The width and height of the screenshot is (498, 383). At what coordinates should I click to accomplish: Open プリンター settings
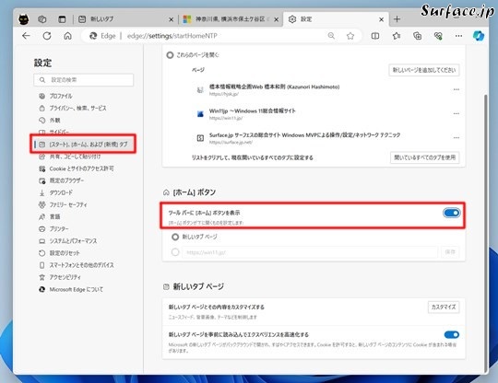pyautogui.click(x=59, y=229)
